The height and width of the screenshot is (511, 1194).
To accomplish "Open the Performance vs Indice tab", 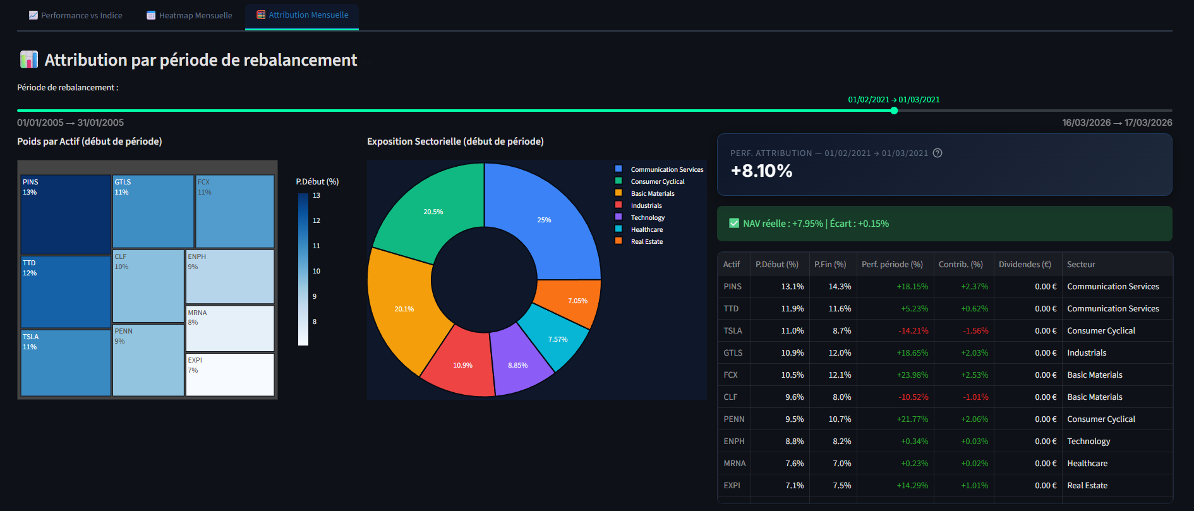I will [x=76, y=15].
